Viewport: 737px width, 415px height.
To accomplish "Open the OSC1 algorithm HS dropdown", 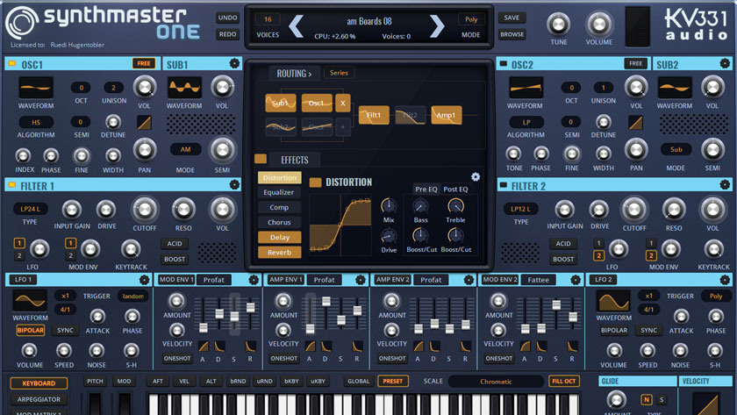I will (x=36, y=122).
